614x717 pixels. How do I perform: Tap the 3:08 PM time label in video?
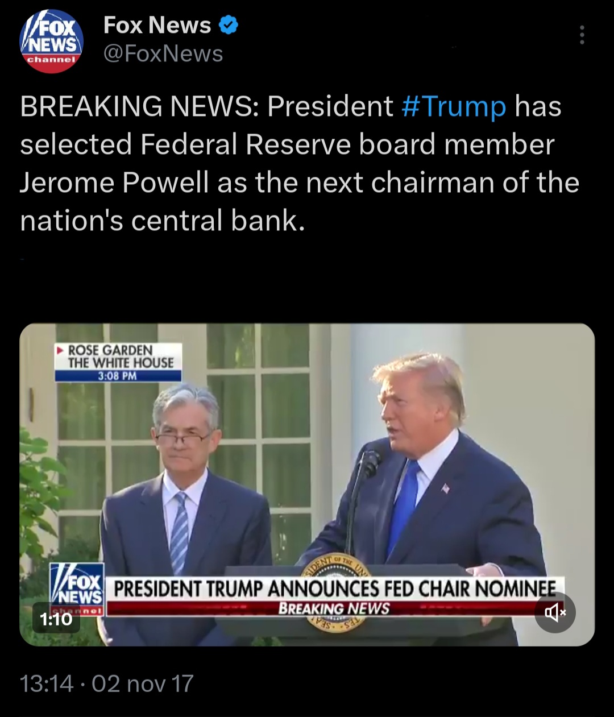[118, 376]
